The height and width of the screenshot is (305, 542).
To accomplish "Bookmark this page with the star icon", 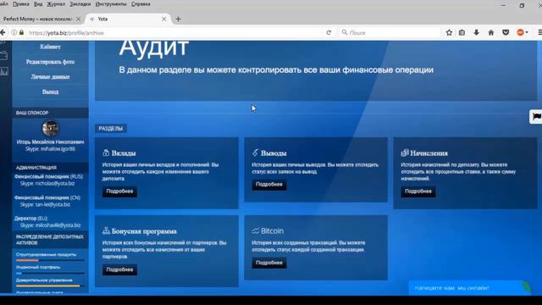I will pyautogui.click(x=449, y=32).
